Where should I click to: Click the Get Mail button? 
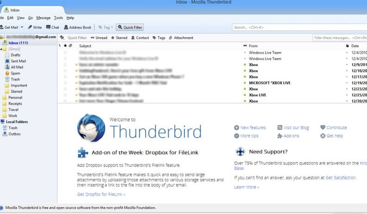pyautogui.click(x=9, y=27)
